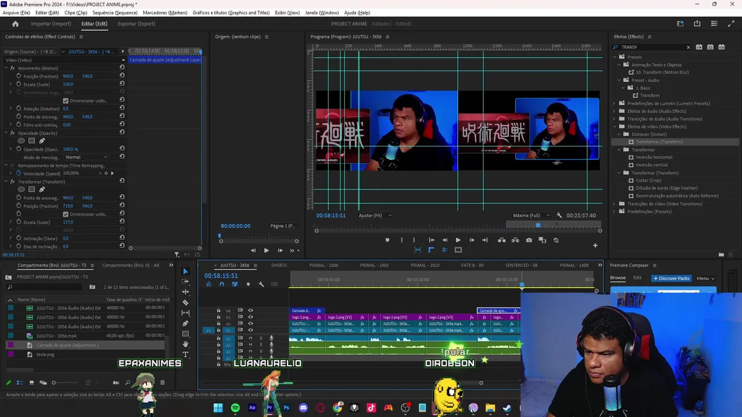Click Mark In button in Program Monitor
Screen dimensions: 742x417
point(401,240)
